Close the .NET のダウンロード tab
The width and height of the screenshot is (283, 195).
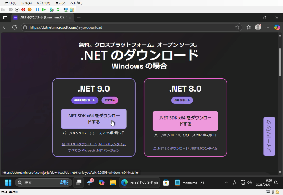70,17
